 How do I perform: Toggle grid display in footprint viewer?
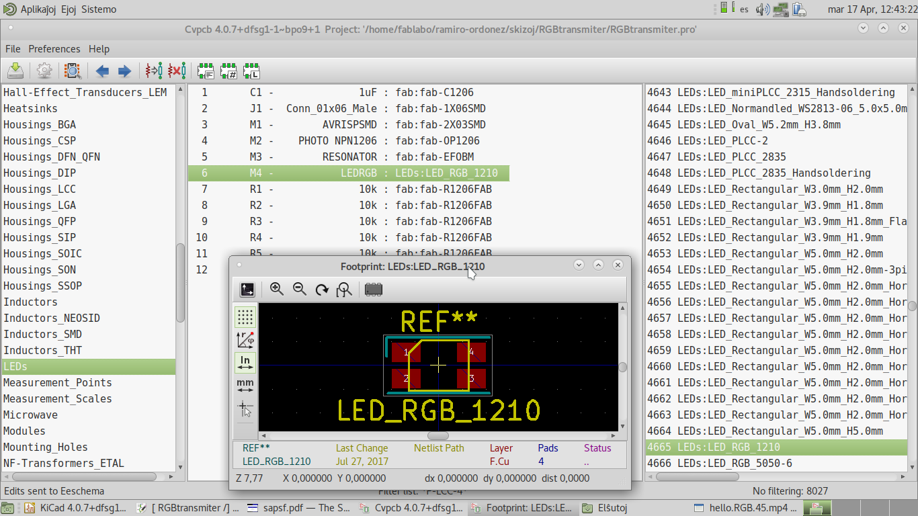(245, 317)
